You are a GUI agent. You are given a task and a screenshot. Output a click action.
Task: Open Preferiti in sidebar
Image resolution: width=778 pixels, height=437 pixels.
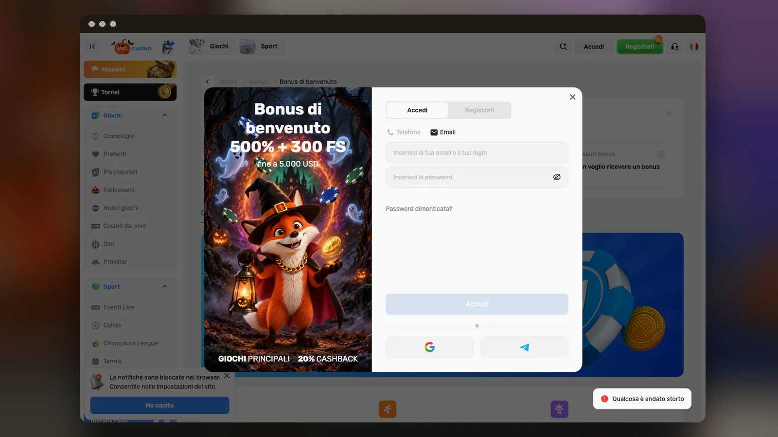click(x=115, y=154)
